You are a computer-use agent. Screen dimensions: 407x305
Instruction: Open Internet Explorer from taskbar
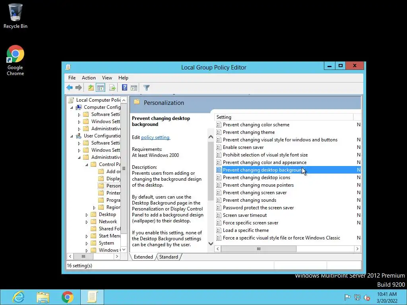click(x=18, y=297)
